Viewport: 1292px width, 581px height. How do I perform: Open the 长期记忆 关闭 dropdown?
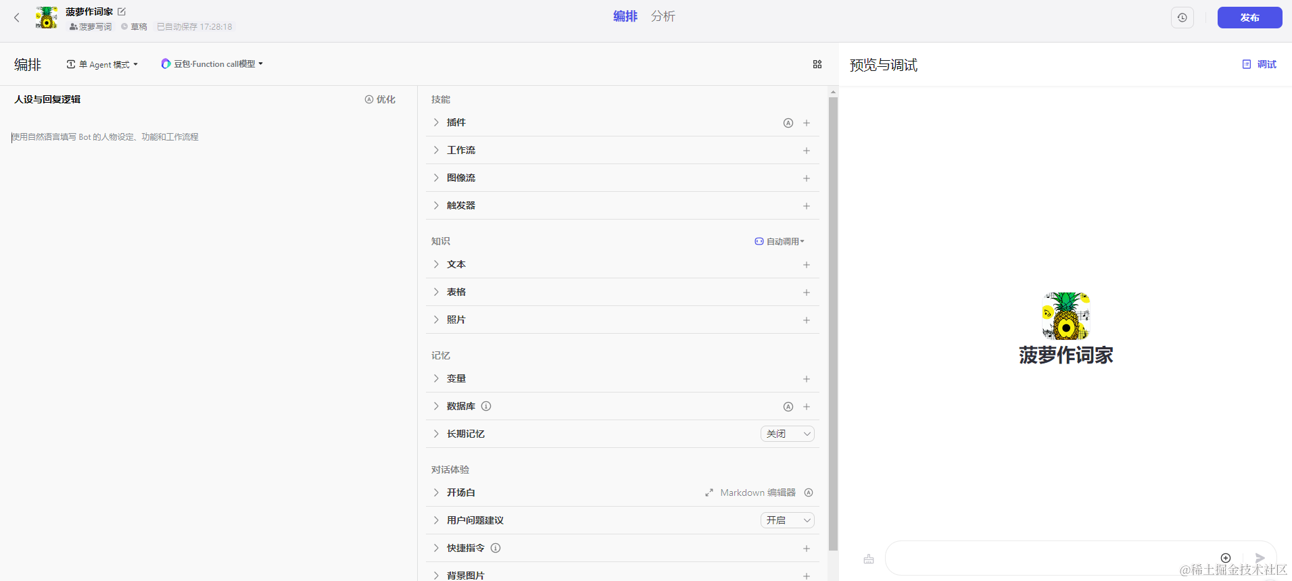pyautogui.click(x=787, y=434)
